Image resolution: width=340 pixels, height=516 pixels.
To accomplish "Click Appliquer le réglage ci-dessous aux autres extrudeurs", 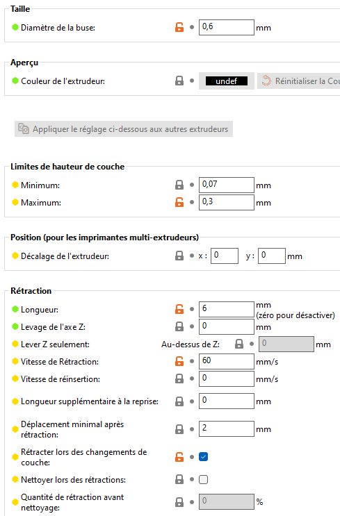I will pos(124,128).
